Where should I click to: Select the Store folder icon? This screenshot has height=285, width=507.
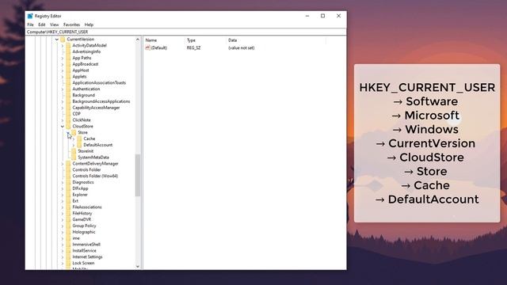coord(74,132)
